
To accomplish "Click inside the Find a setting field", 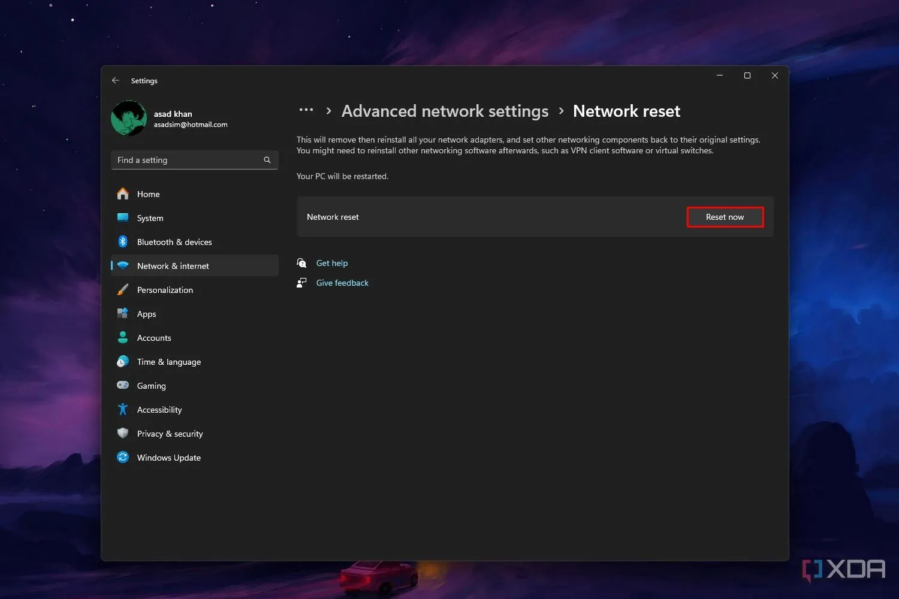I will pyautogui.click(x=186, y=160).
